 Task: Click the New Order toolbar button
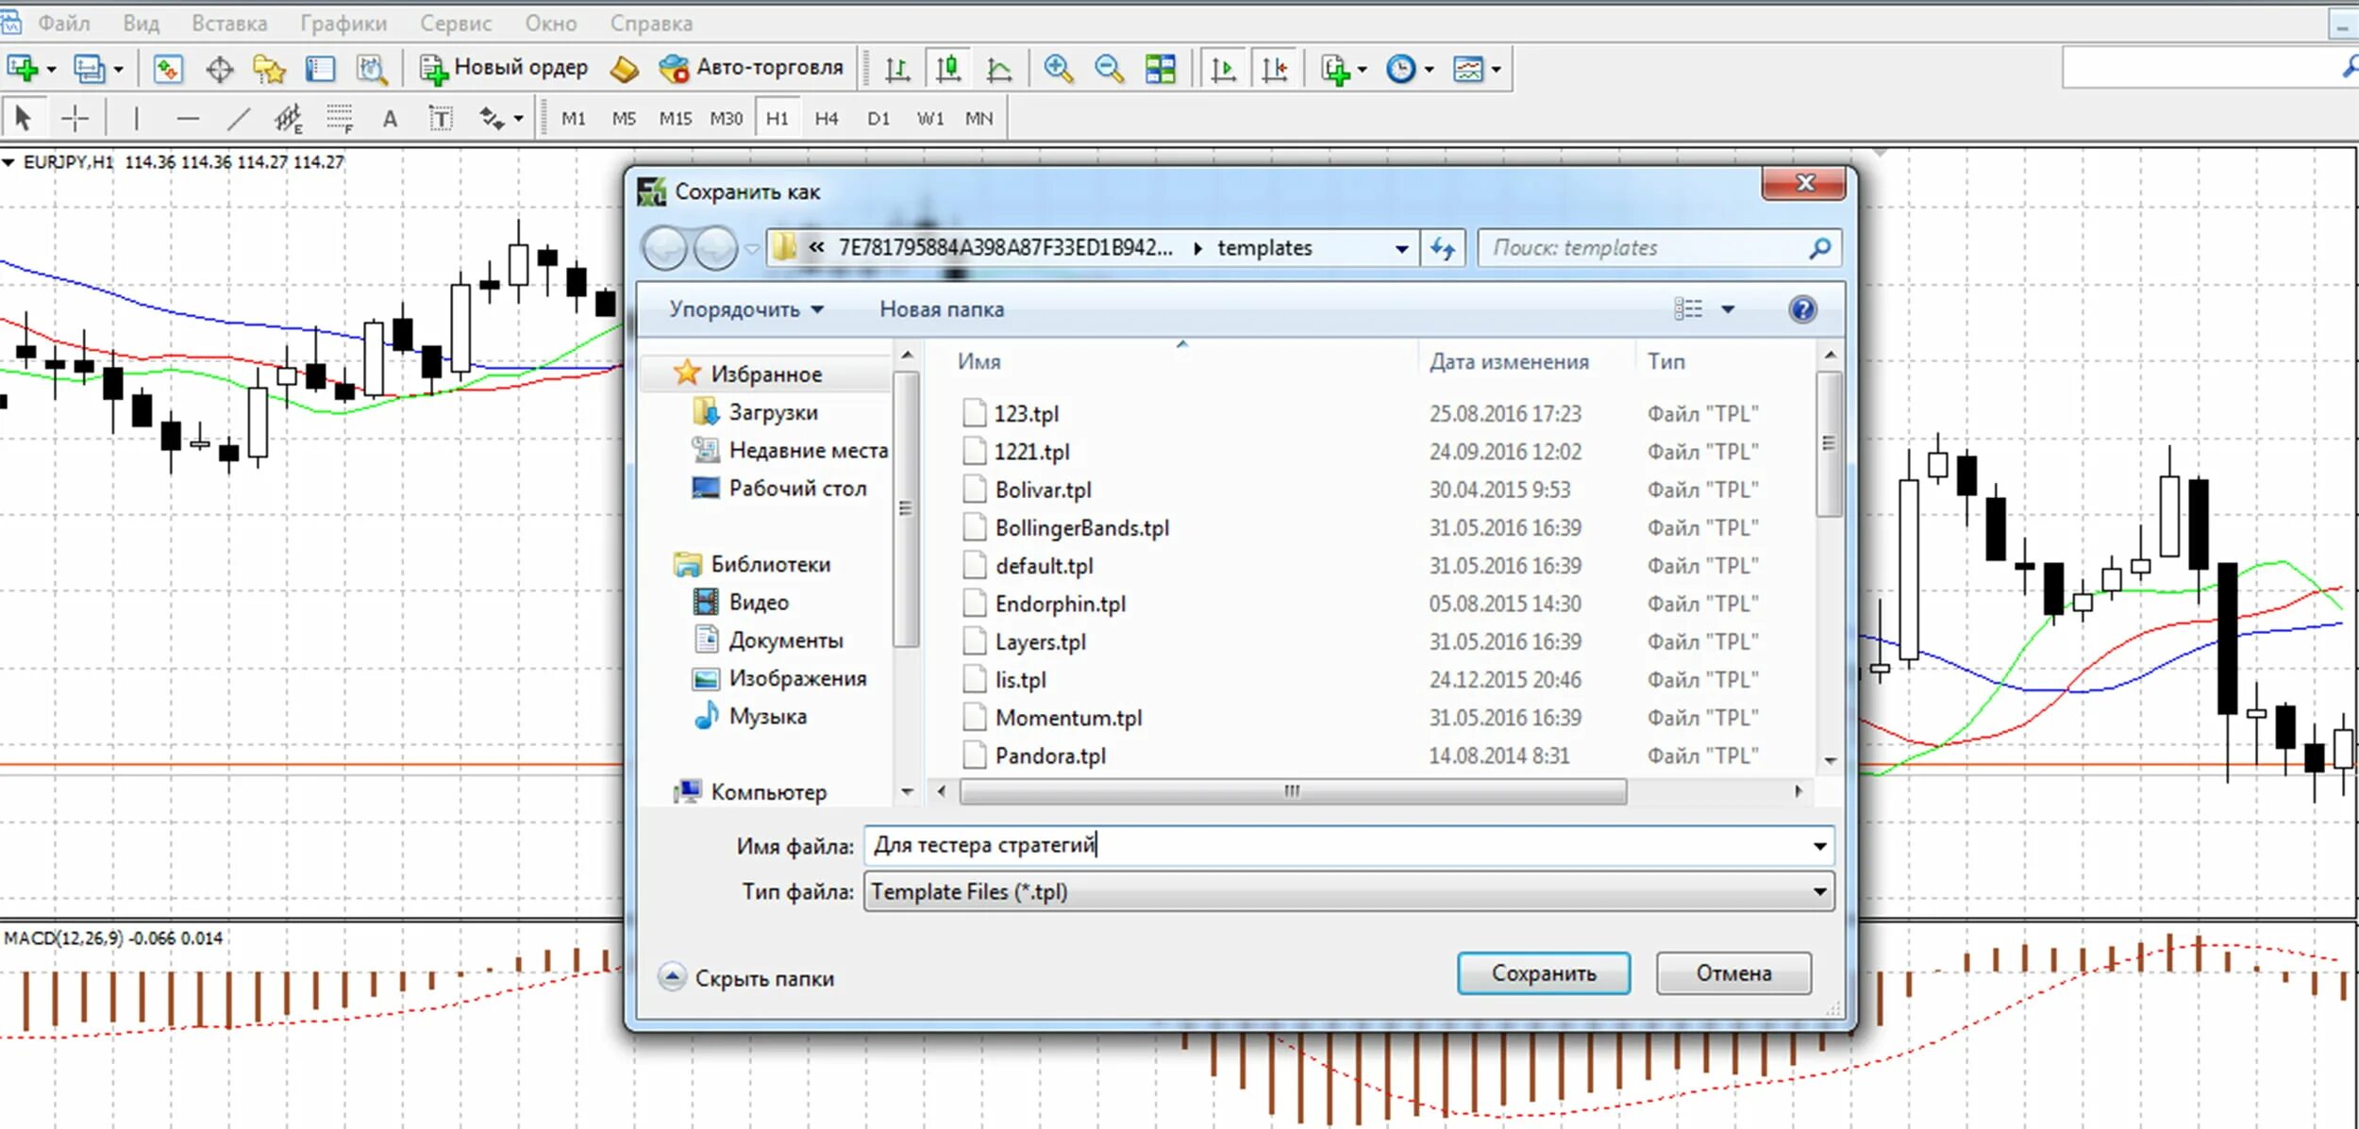[504, 68]
